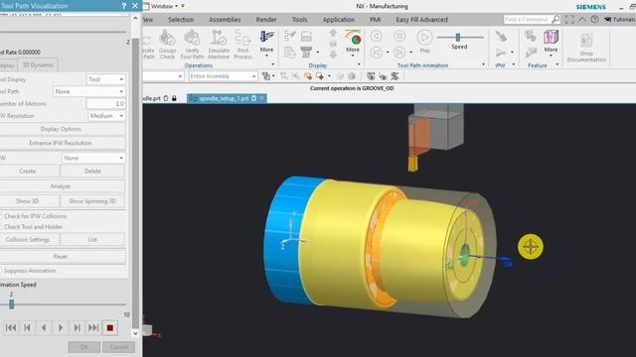This screenshot has height=357, width=636.
Task: Skip to end of tool path
Action: (93, 327)
